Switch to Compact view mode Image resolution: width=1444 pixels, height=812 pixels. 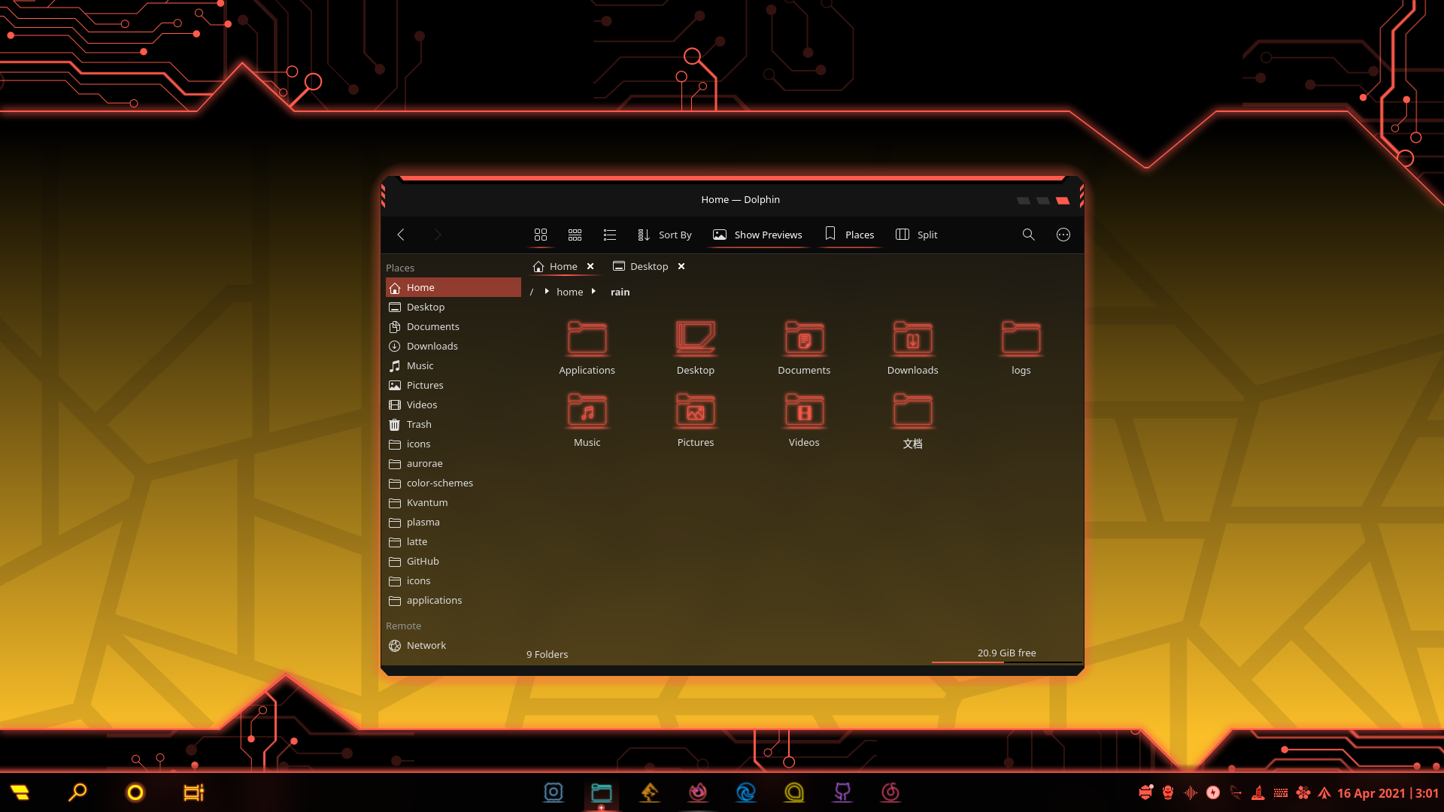[575, 235]
